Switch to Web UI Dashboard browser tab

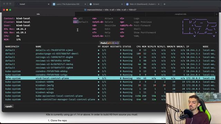pyautogui.click(x=143, y=4)
